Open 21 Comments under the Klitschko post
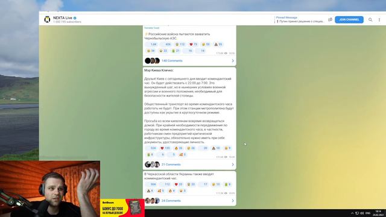386x217 pixels. (x=171, y=165)
